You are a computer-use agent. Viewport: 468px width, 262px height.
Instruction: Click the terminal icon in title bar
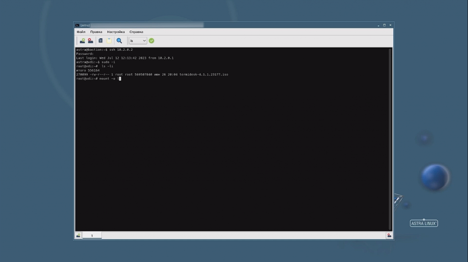[x=77, y=25]
